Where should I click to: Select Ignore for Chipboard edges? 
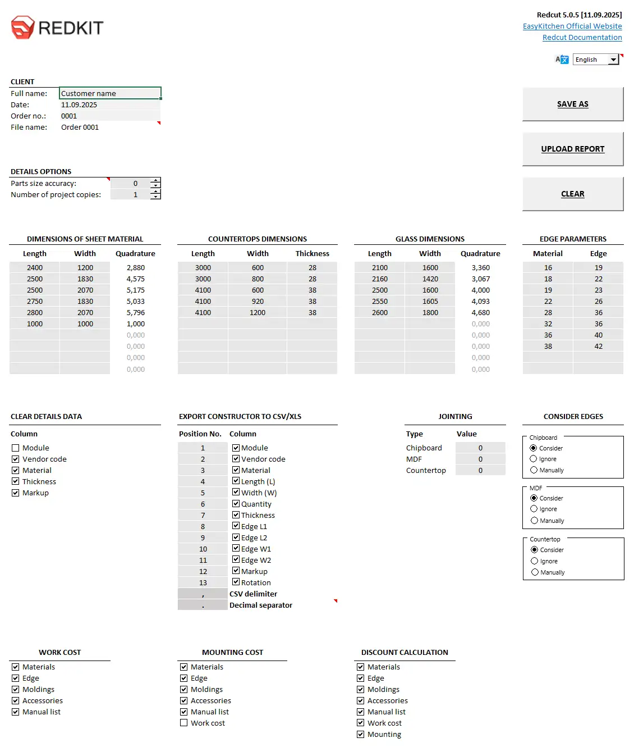pyautogui.click(x=534, y=459)
